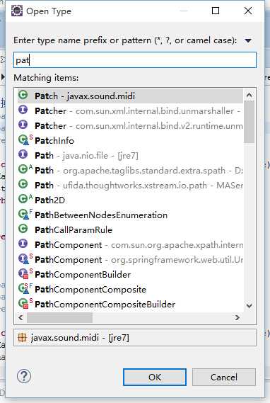
Task: Click the horizontal scrollbar thumb
Action: (x=59, y=318)
